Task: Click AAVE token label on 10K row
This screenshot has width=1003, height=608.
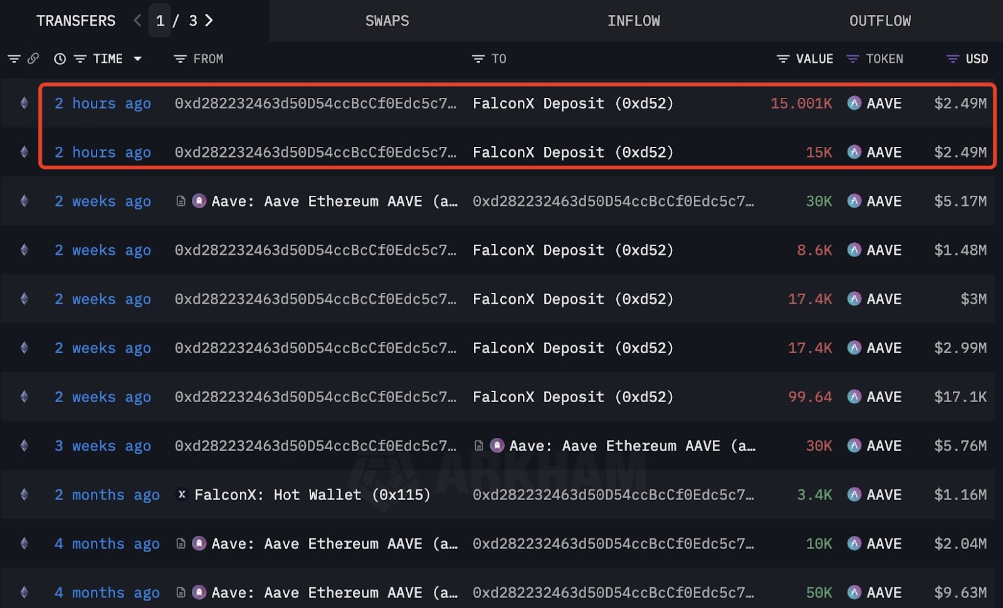Action: pyautogui.click(x=884, y=543)
